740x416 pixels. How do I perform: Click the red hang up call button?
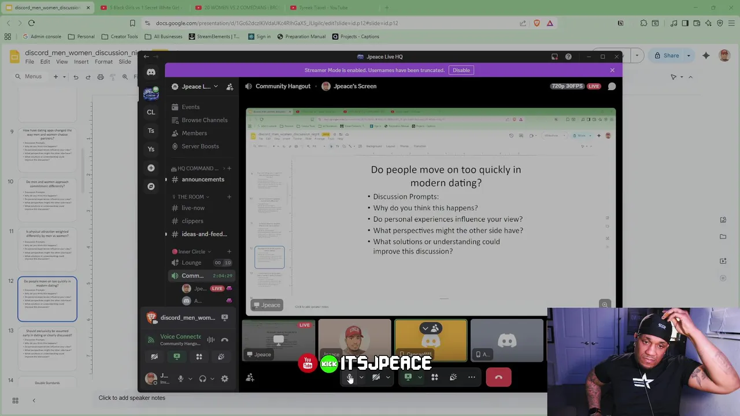[x=498, y=377]
